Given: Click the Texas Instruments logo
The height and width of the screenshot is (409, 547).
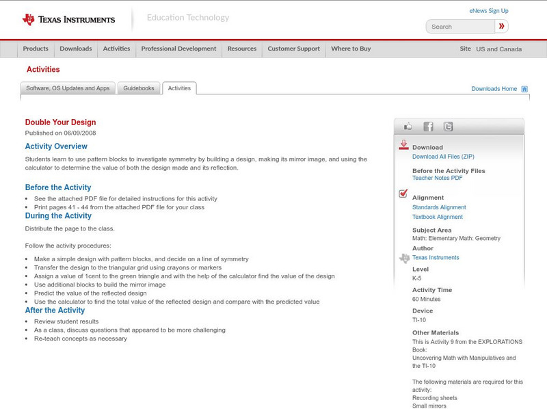Looking at the screenshot, I should coord(68,19).
